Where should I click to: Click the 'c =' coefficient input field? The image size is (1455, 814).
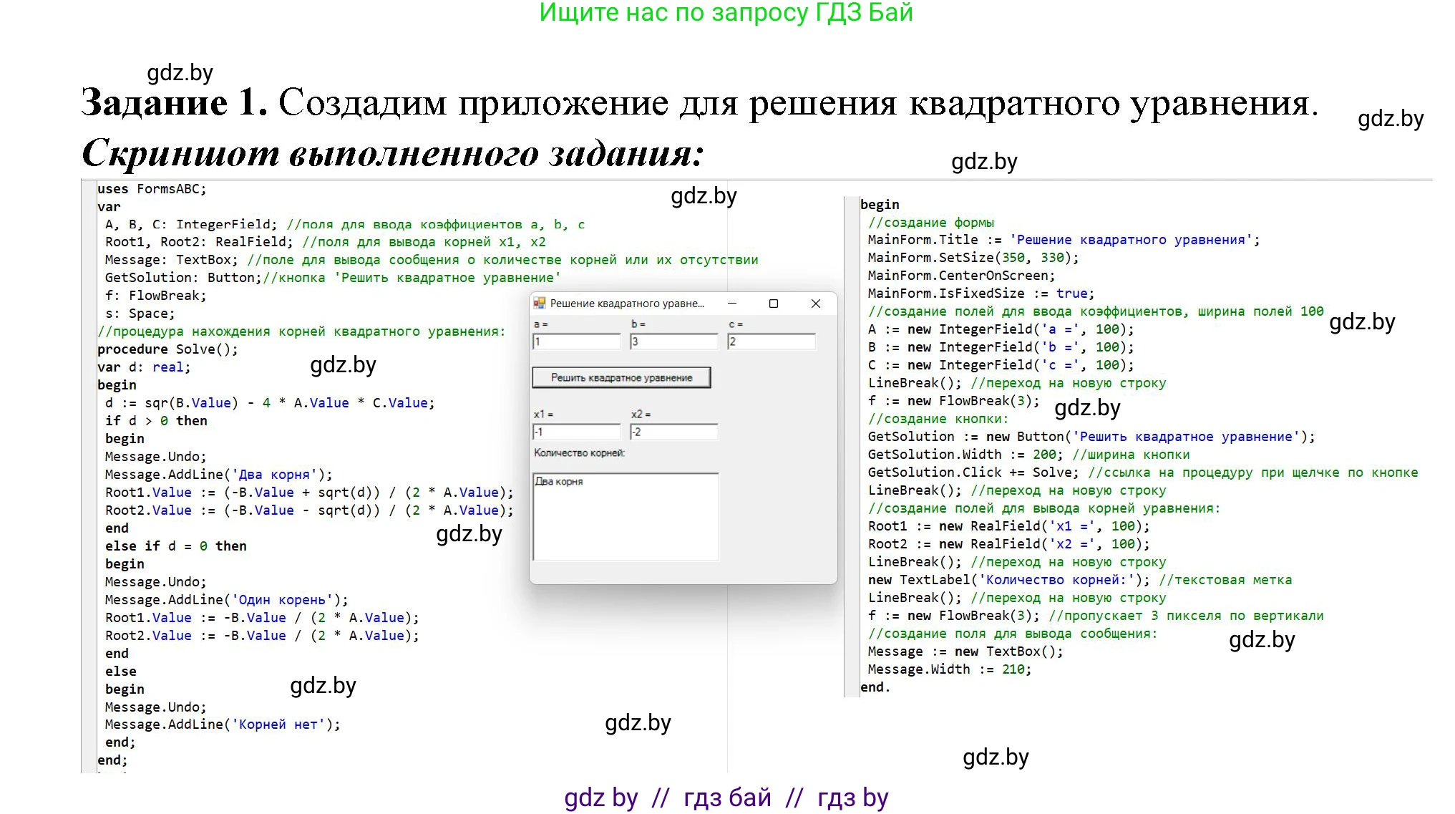[x=771, y=342]
